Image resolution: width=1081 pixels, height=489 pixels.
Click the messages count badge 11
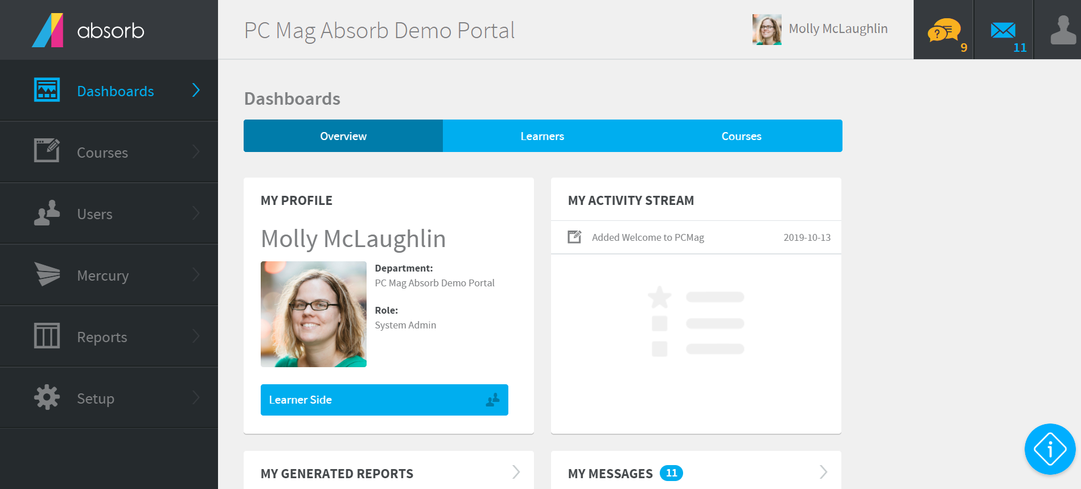(x=671, y=473)
